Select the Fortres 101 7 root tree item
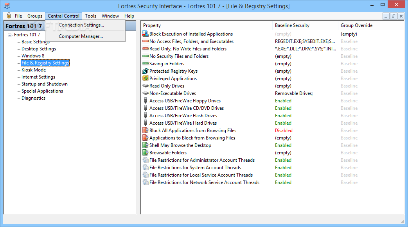408x227 pixels. [27, 35]
